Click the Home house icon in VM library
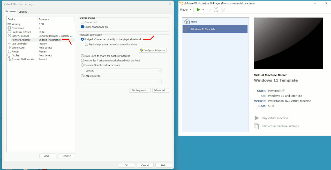The image size is (331, 170). pos(187,21)
